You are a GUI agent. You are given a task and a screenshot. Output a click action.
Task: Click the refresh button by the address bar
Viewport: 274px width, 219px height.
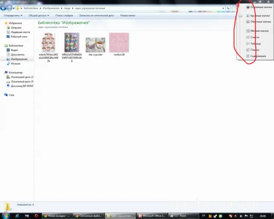[x=228, y=8]
